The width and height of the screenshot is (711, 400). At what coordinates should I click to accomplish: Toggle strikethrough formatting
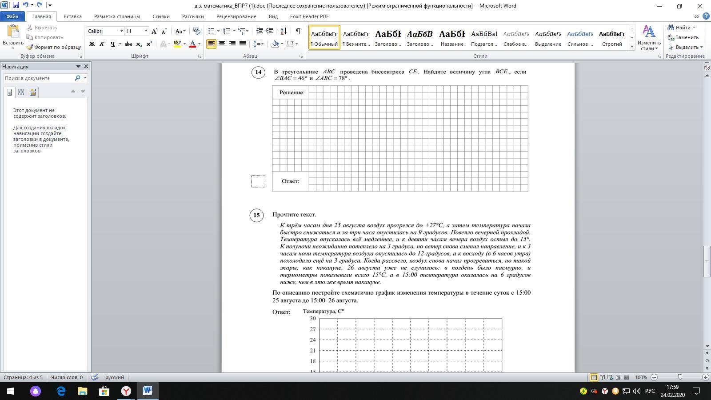[x=128, y=44]
